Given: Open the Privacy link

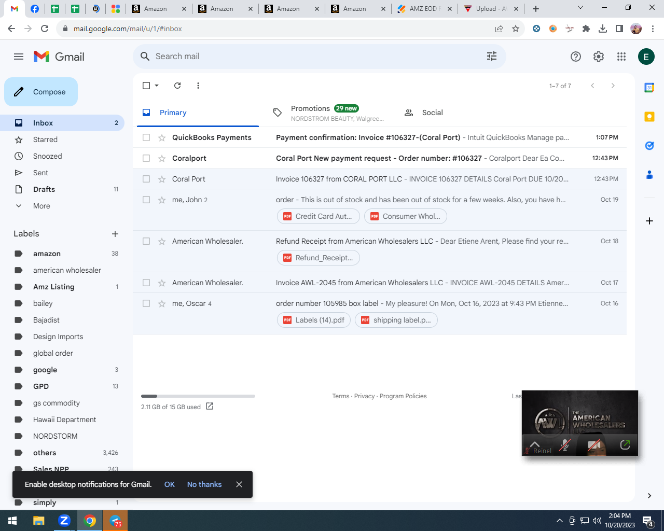Looking at the screenshot, I should (364, 396).
